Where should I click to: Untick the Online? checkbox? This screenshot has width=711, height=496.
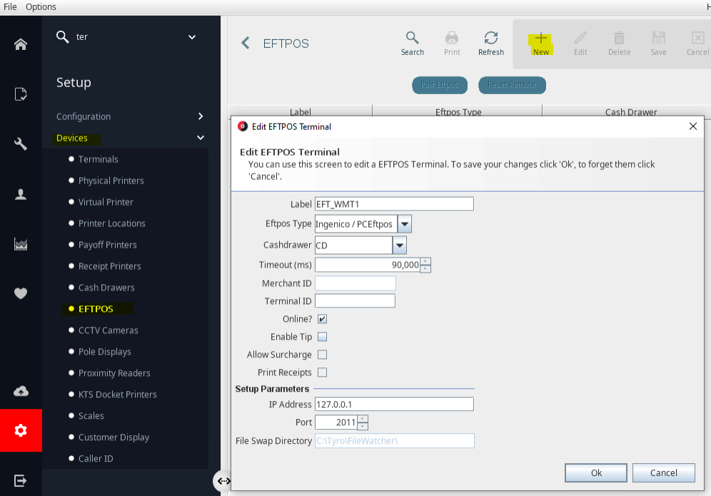pyautogui.click(x=323, y=319)
